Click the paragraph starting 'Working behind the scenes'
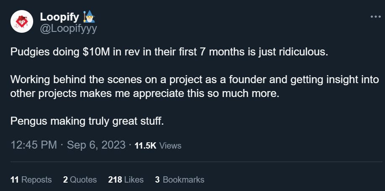385x191 pixels. [195, 87]
